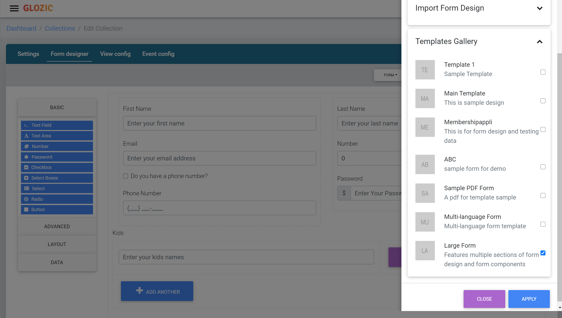Tick the phone number question checkbox
The height and width of the screenshot is (318, 562).
click(125, 176)
